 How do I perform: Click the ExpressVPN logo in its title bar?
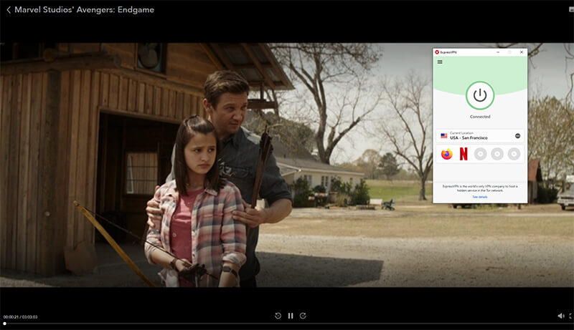click(437, 52)
